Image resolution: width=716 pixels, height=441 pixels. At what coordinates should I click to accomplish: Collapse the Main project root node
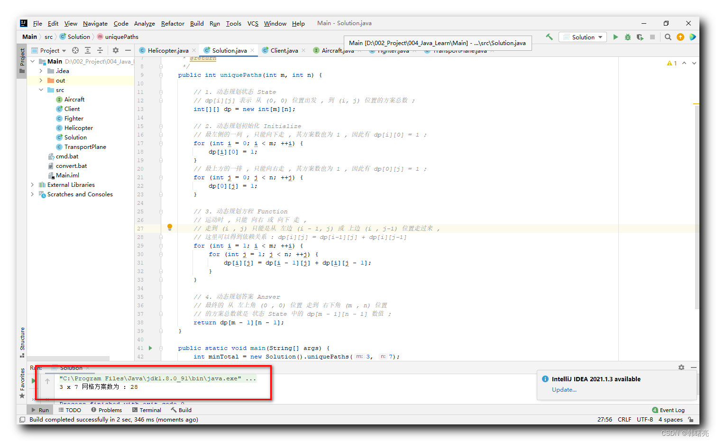(x=32, y=61)
